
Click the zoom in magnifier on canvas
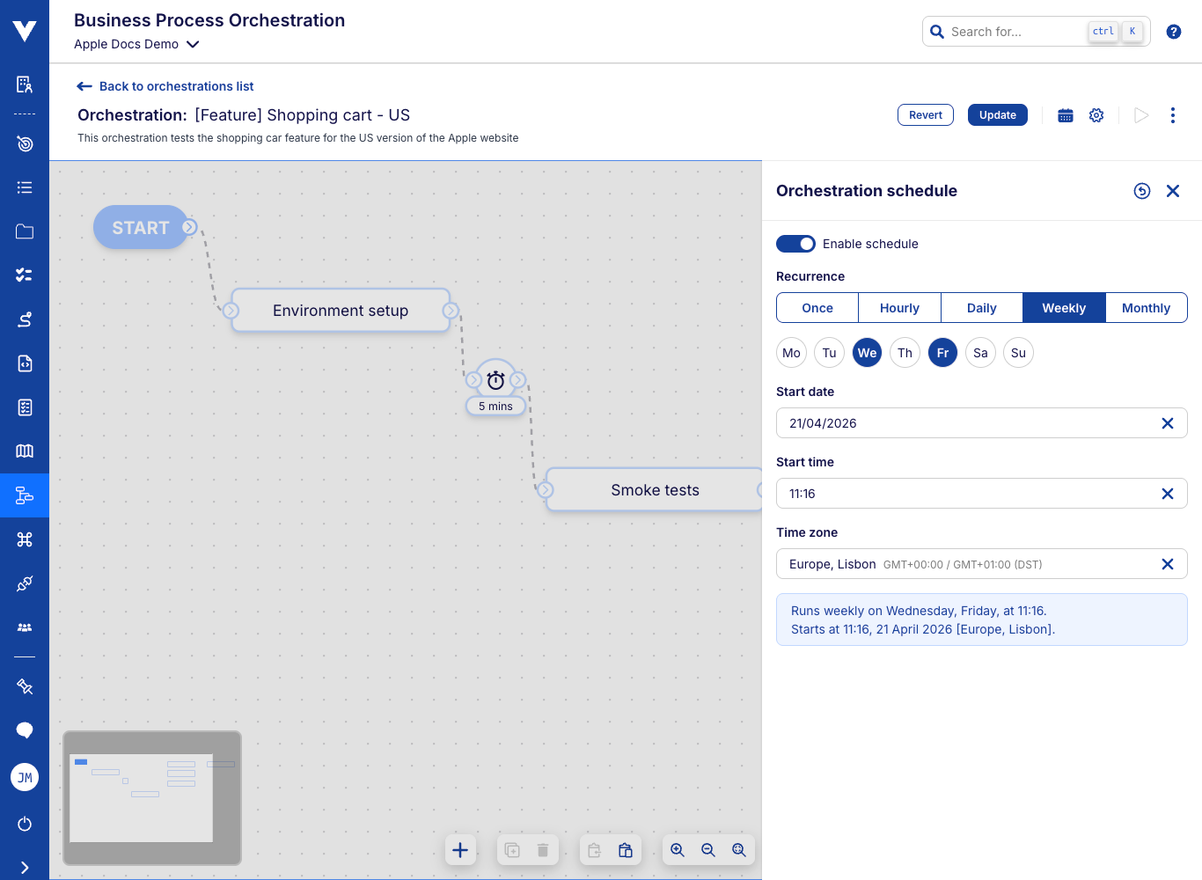(678, 850)
